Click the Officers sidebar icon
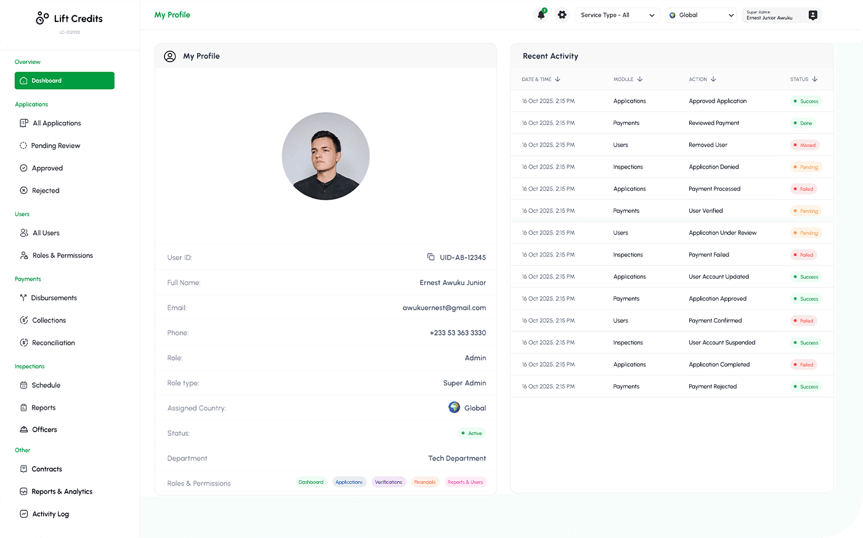This screenshot has height=538, width=863. (24, 430)
